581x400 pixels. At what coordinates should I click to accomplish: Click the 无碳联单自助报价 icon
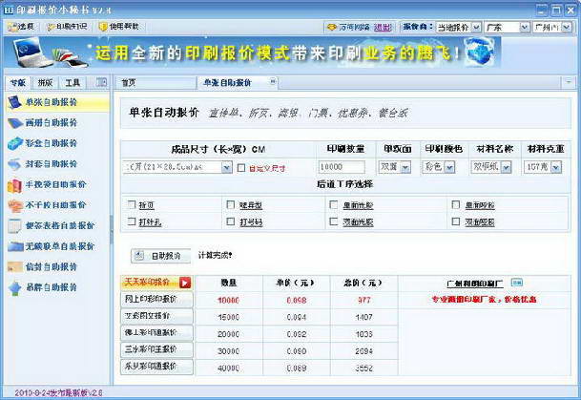click(15, 246)
